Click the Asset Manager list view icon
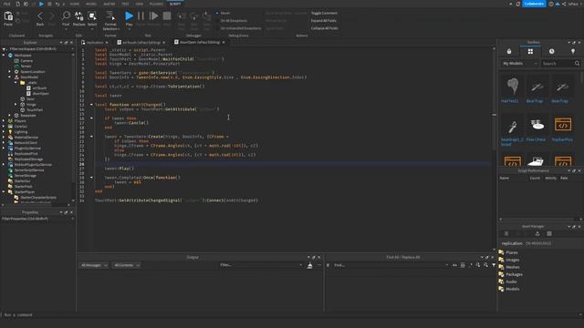This screenshot has width=584, height=328. (506, 233)
